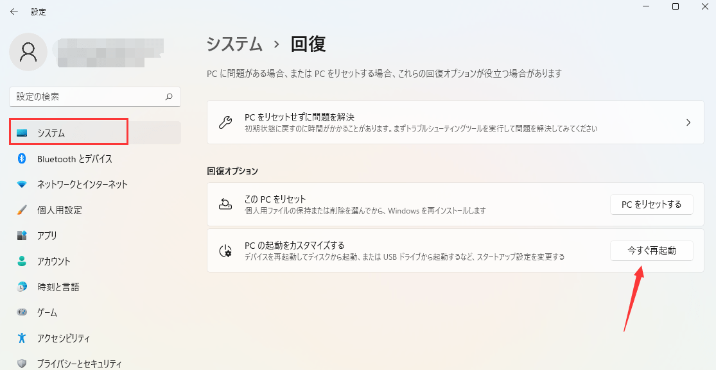
Task: Open ゲーム settings via the controller icon
Action: (x=23, y=312)
